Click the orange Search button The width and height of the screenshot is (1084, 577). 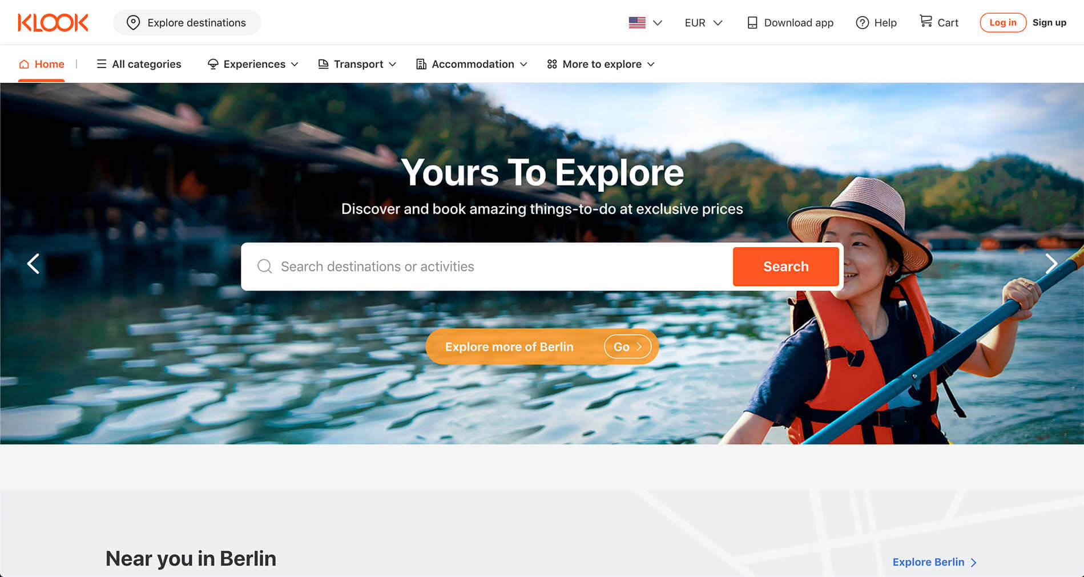point(786,267)
